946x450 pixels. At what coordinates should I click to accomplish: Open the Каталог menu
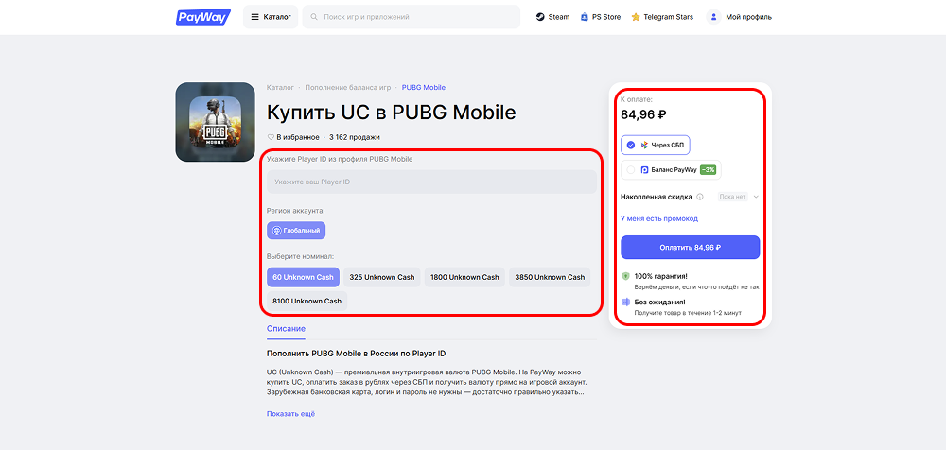point(271,17)
